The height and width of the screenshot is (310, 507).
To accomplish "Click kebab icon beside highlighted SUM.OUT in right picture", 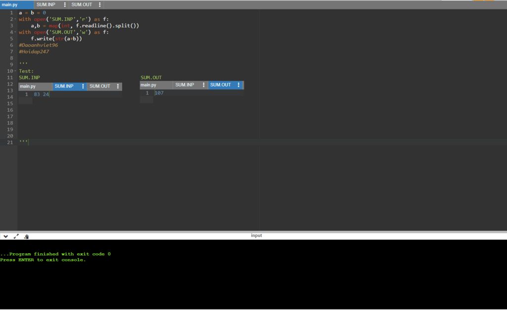I will pyautogui.click(x=239, y=85).
